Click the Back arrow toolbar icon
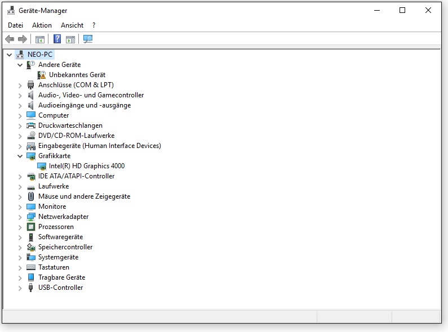This screenshot has height=332, width=448. click(x=10, y=39)
